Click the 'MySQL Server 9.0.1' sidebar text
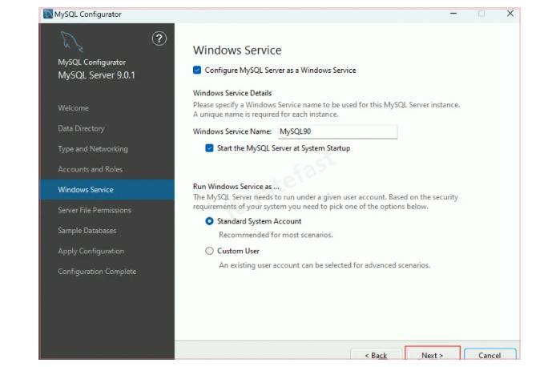Viewport: 560px width, 367px height. coord(96,75)
